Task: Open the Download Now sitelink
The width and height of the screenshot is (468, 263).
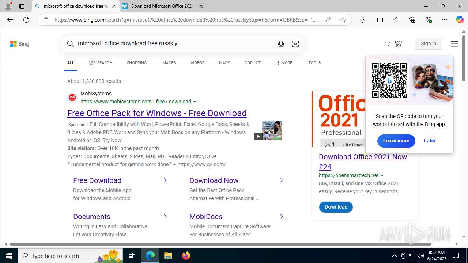Action: [214, 180]
